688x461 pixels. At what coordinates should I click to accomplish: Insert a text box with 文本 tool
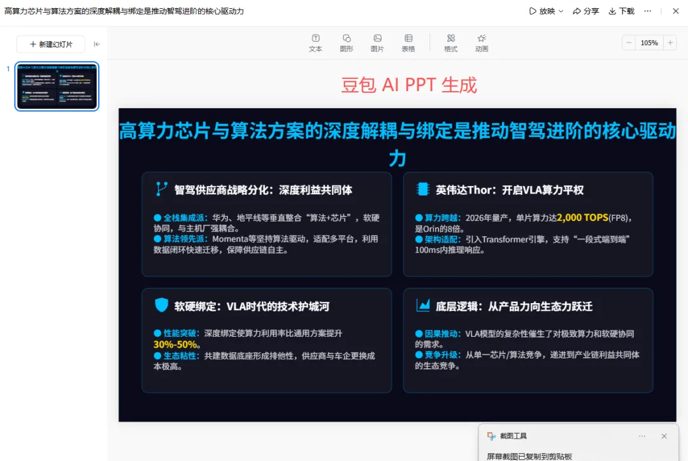click(x=315, y=43)
